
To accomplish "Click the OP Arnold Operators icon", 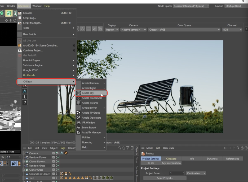I will [x=78, y=118].
